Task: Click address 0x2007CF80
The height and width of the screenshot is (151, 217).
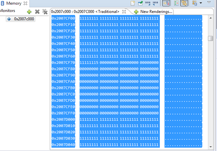Action: point(64,69)
